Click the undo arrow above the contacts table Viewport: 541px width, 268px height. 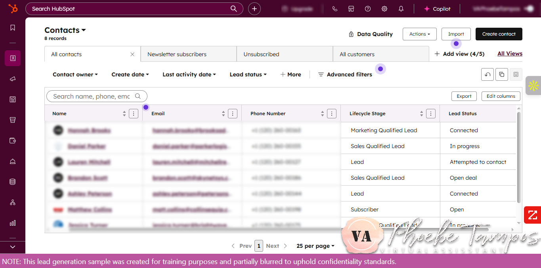[x=487, y=74]
